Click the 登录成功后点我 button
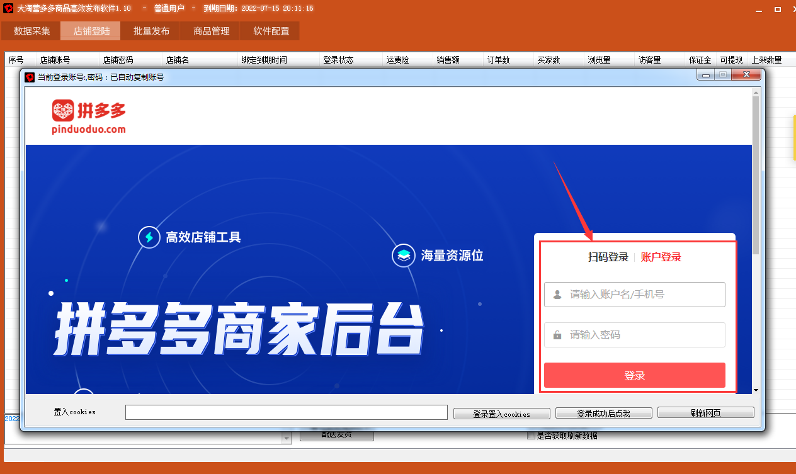This screenshot has width=796, height=474. tap(604, 413)
